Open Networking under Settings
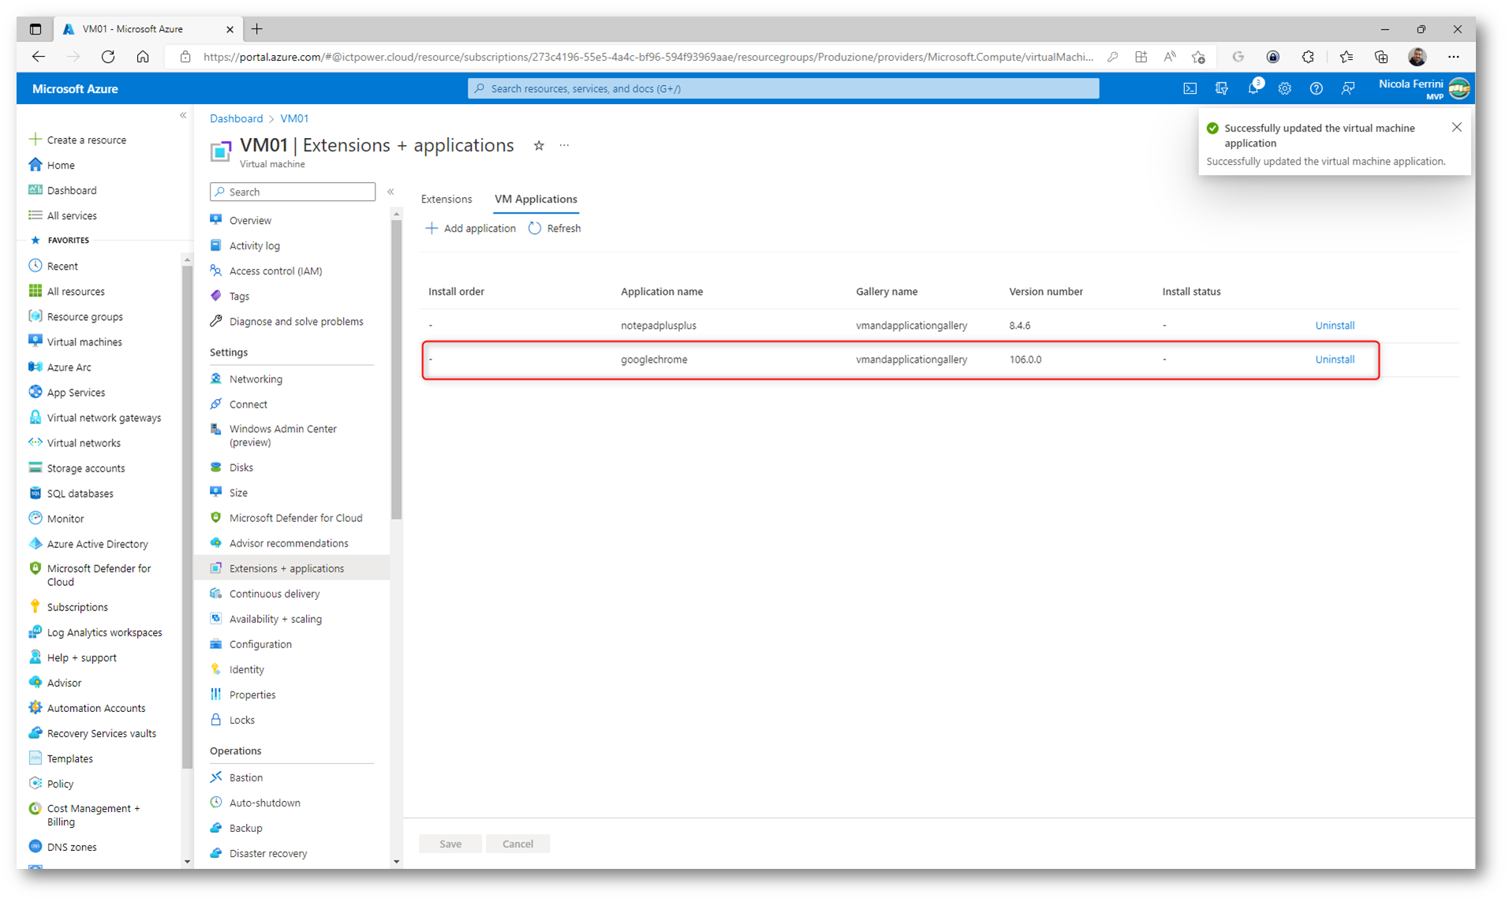The height and width of the screenshot is (902, 1509). pyautogui.click(x=246, y=379)
